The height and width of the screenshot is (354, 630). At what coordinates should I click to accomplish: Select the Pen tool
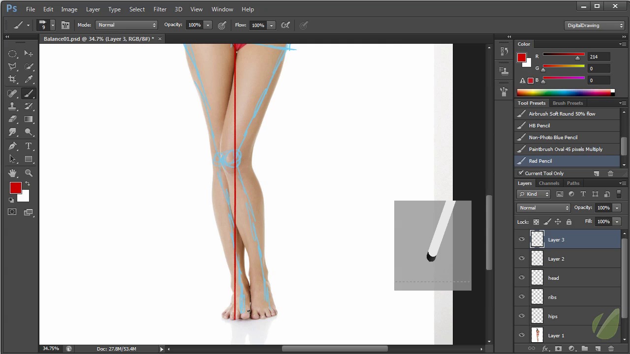pyautogui.click(x=12, y=147)
